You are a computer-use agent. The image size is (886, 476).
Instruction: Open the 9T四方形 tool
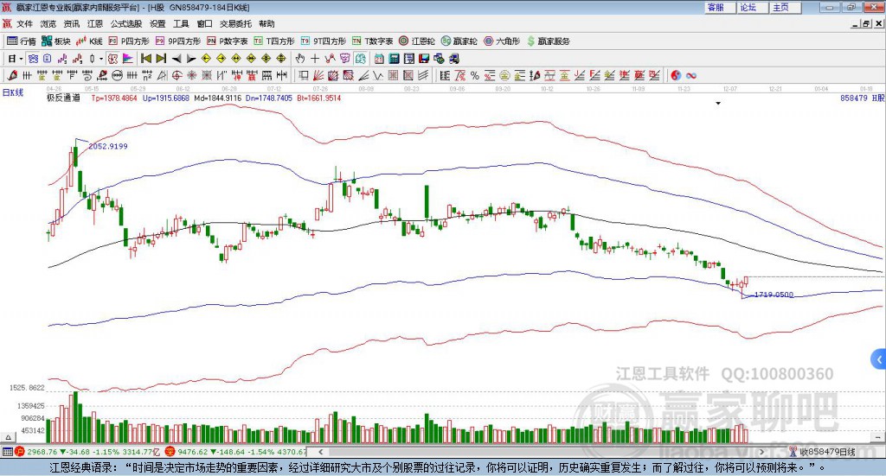[324, 41]
